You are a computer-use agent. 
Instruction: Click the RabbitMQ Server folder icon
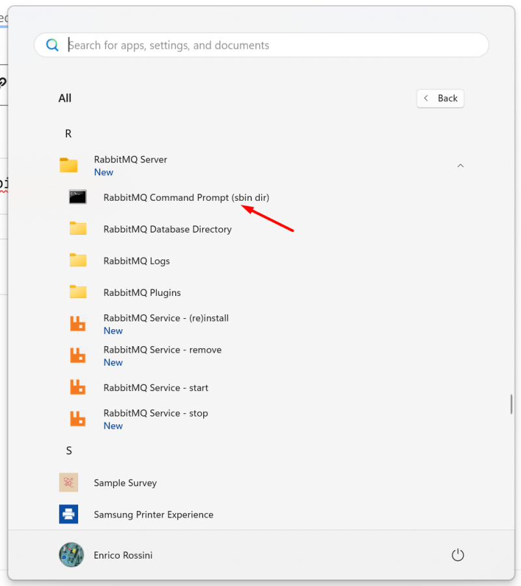[69, 165]
